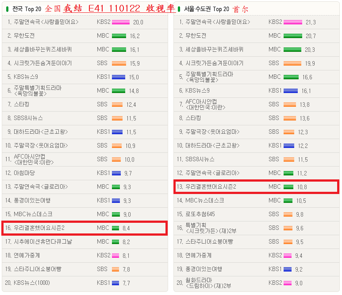342x295 pixels.
Task: Select '특별기획 <시크릿가든>(재)2부' program title
Action: click(x=211, y=228)
